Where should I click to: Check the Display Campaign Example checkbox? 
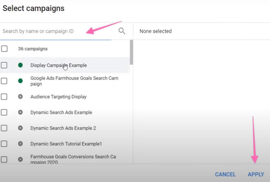(4, 65)
